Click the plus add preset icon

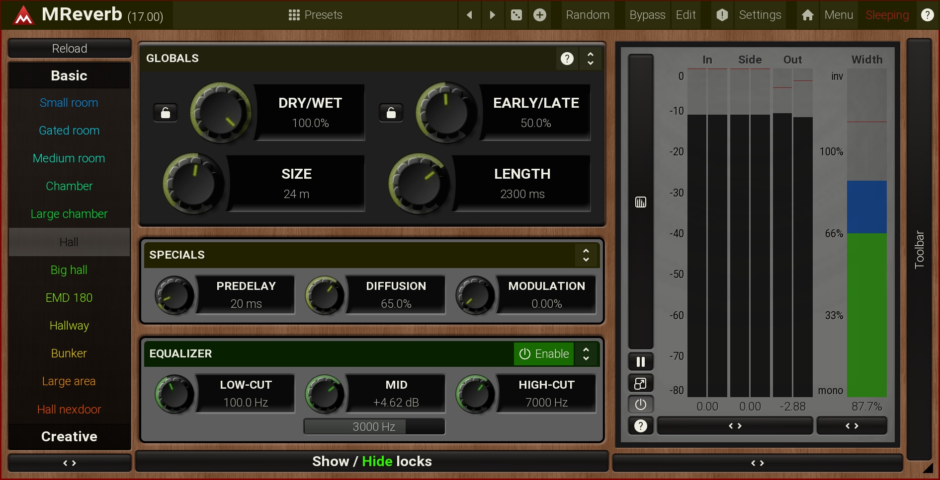pyautogui.click(x=540, y=15)
